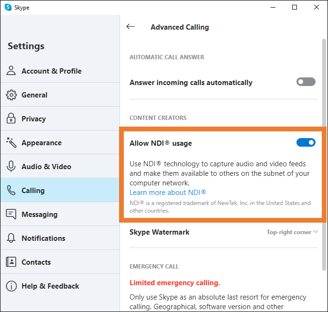The height and width of the screenshot is (312, 328).
Task: Open Messaging settings label
Action: 40,215
